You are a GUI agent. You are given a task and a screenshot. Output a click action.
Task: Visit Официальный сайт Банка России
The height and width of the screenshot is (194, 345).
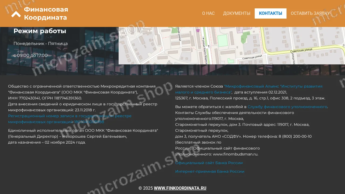209,163
